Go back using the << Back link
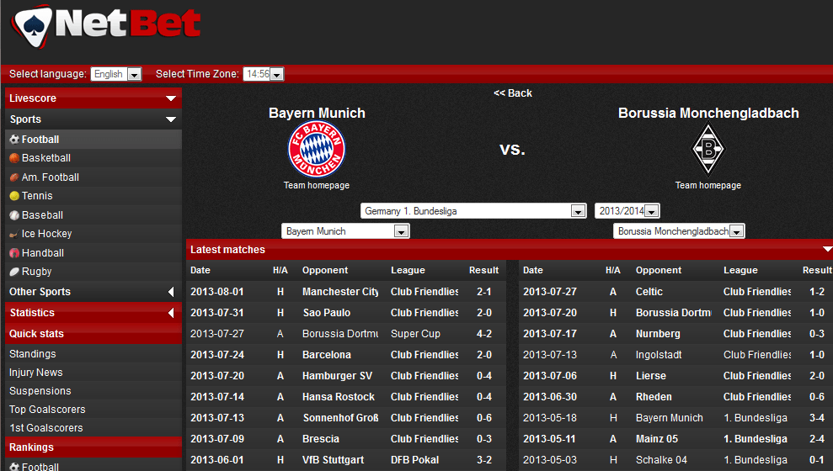The image size is (833, 471). [513, 93]
